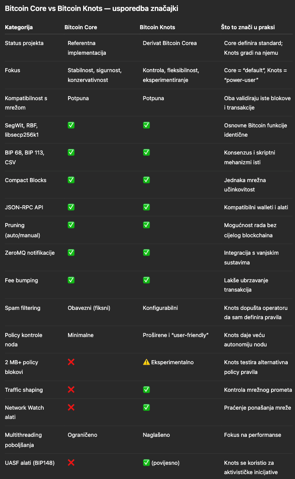The image size is (295, 479).
Task: Click Bitcoin Knots checkmark in Network Watch row
Action: pyautogui.click(x=146, y=408)
